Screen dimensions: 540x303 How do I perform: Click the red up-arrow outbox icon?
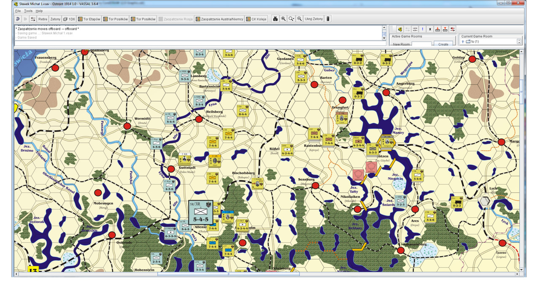[445, 29]
